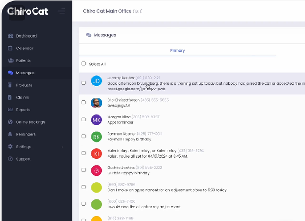Click the Support question mark icon
305x221 pixels.
click(x=10, y=159)
